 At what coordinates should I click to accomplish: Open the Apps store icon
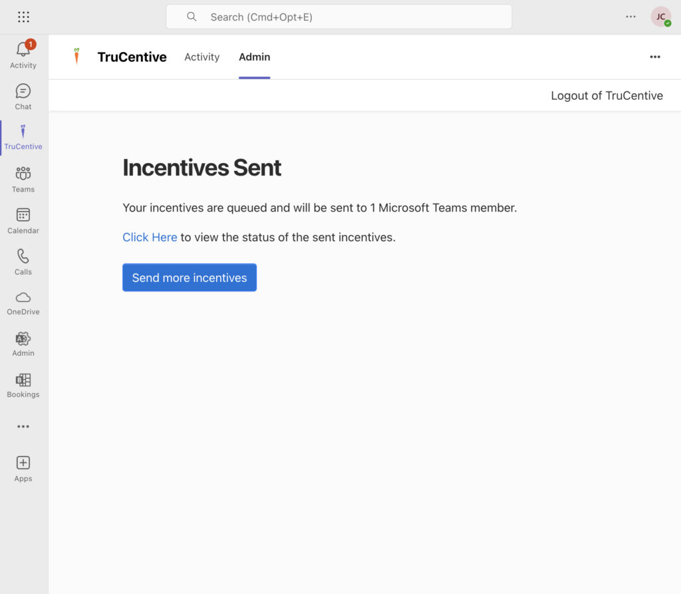pyautogui.click(x=23, y=463)
